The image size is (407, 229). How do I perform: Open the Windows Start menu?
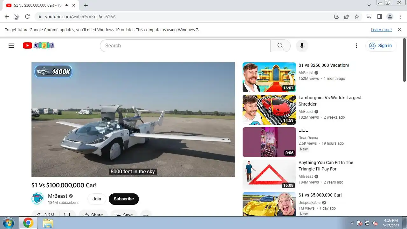[x=9, y=223]
